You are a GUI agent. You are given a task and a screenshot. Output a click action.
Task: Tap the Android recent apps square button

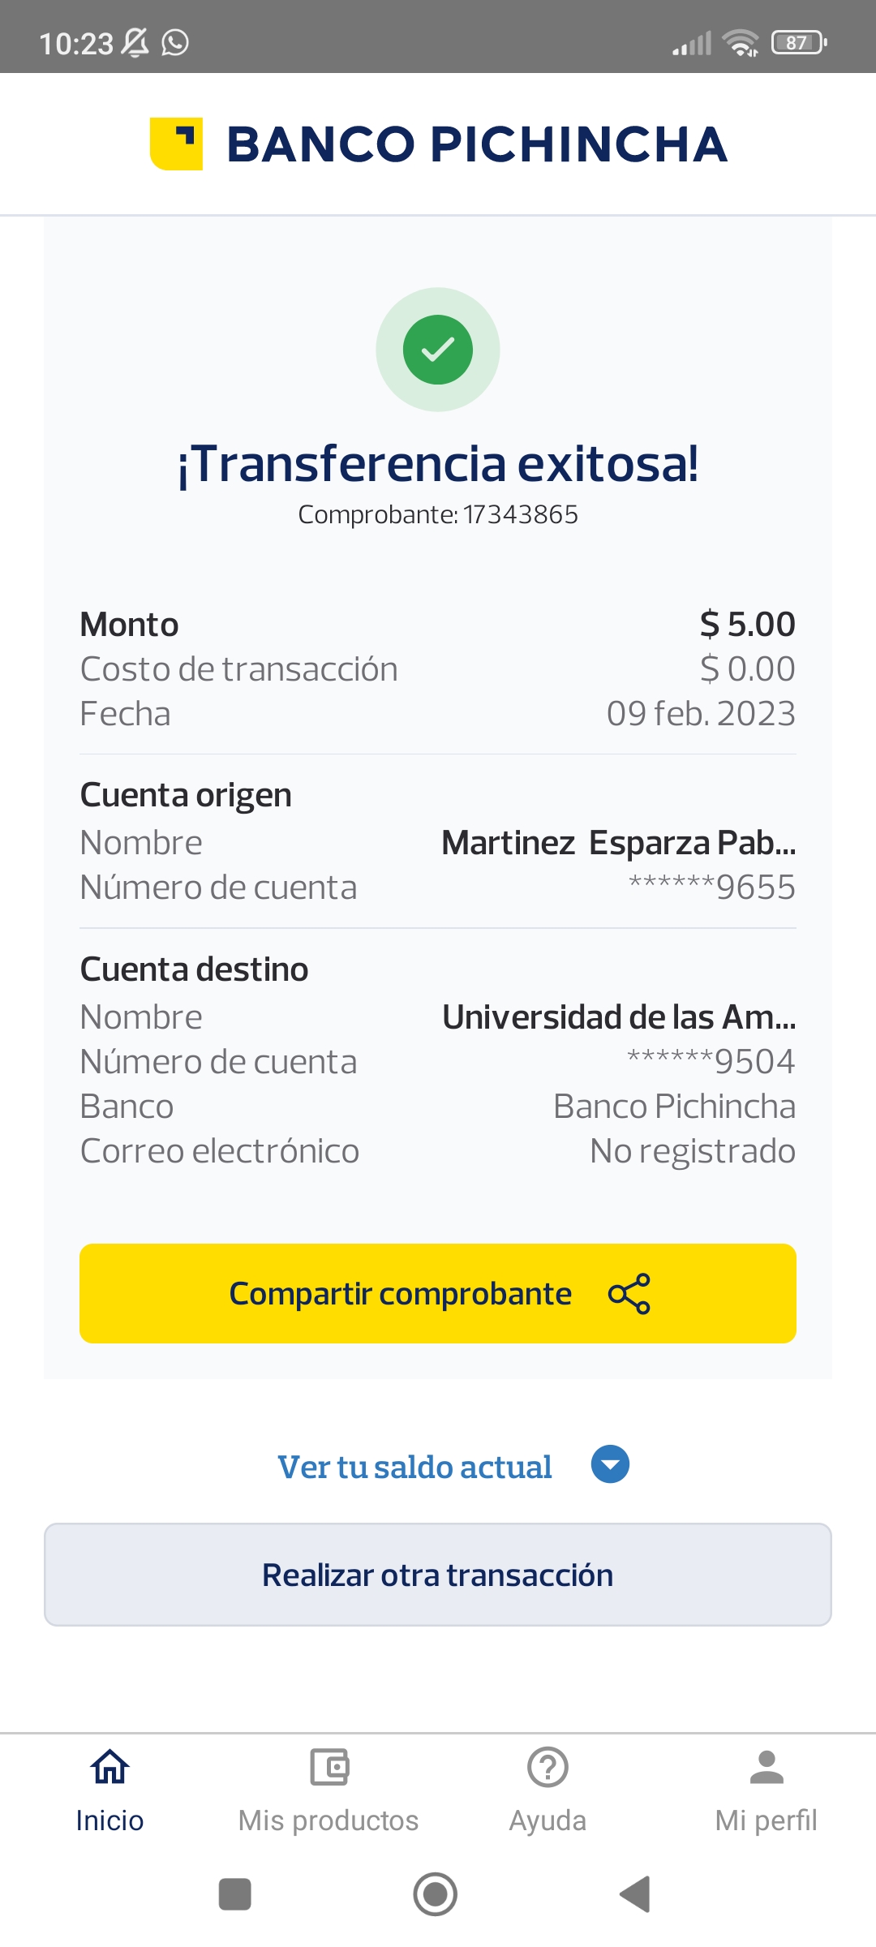(x=235, y=1894)
